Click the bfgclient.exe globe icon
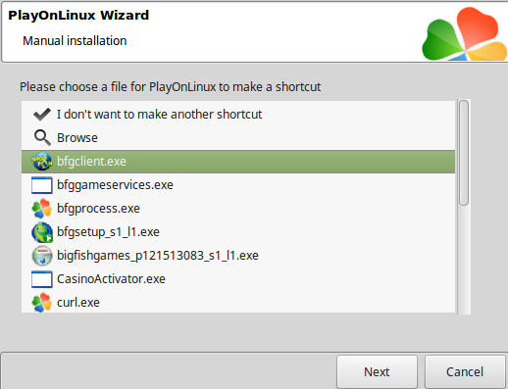 pos(42,162)
